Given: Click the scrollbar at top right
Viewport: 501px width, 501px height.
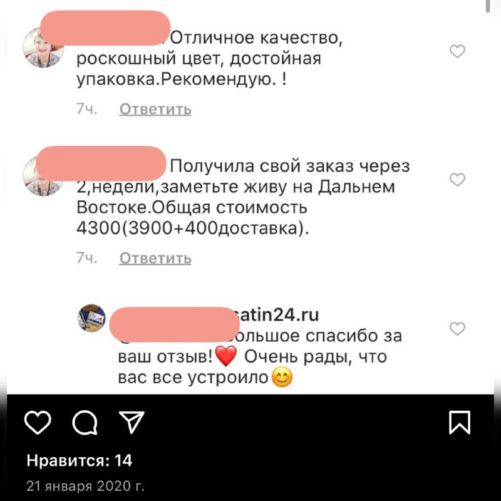Looking at the screenshot, I should point(488,6).
